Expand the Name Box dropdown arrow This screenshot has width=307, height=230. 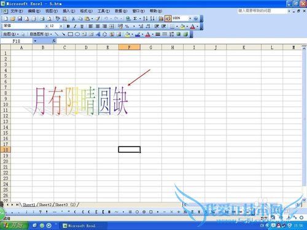[35, 41]
